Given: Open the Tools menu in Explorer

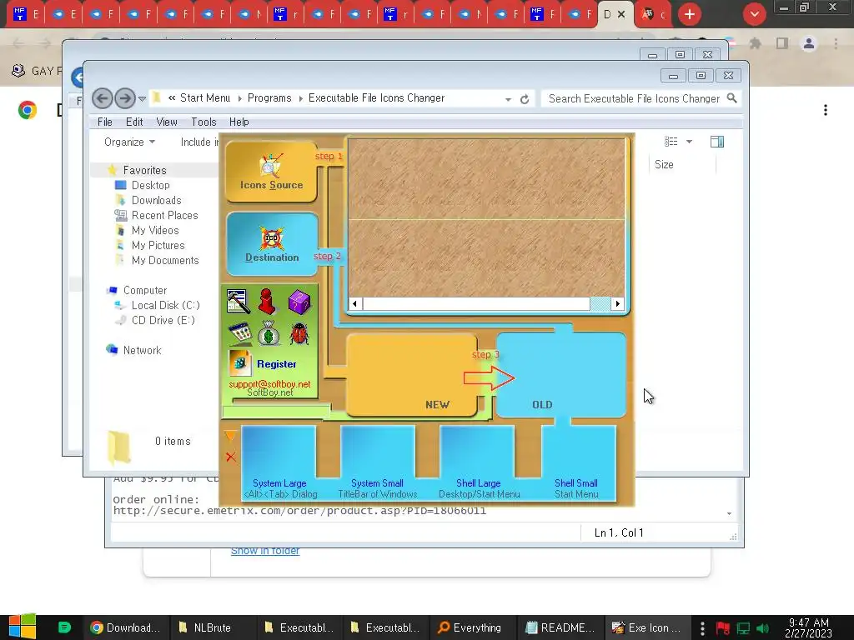Looking at the screenshot, I should tap(203, 122).
